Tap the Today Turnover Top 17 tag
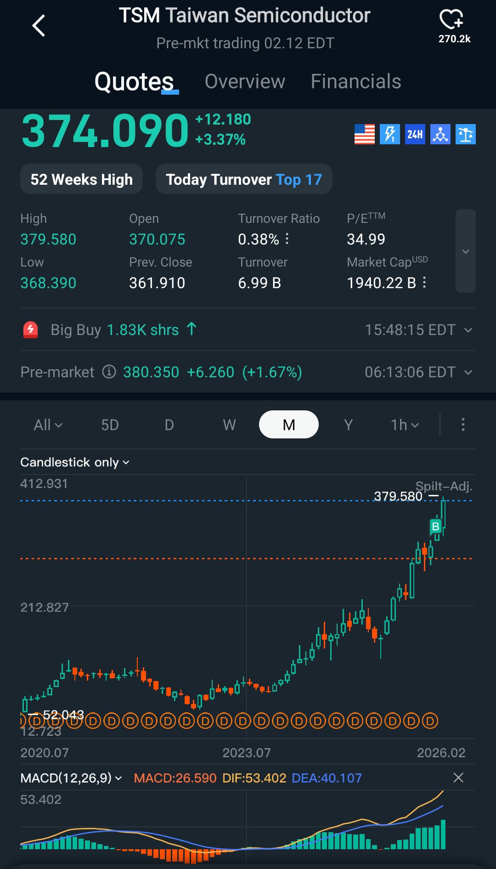The image size is (496, 869). tap(244, 179)
